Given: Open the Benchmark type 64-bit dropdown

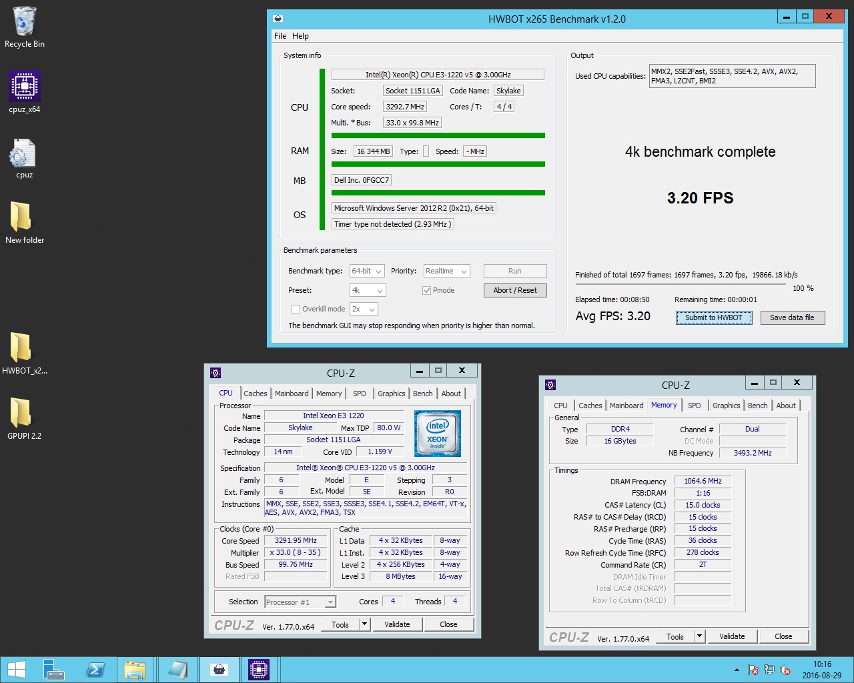Looking at the screenshot, I should coord(367,271).
